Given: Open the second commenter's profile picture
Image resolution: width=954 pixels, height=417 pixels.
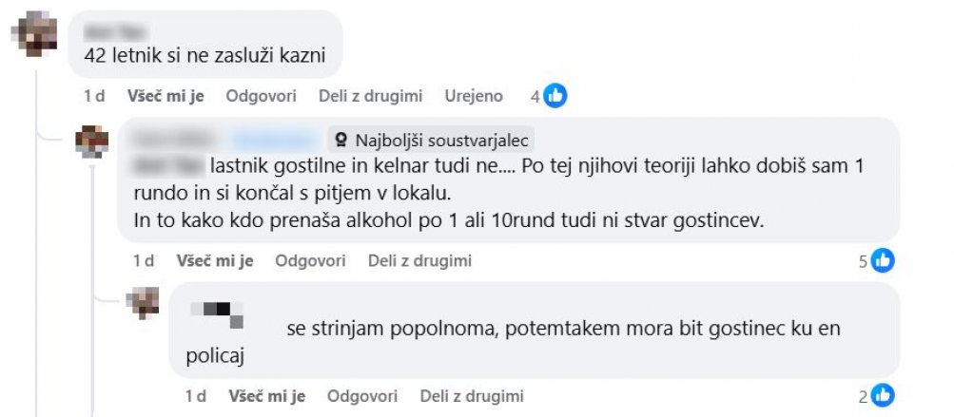Looking at the screenshot, I should click(x=92, y=142).
